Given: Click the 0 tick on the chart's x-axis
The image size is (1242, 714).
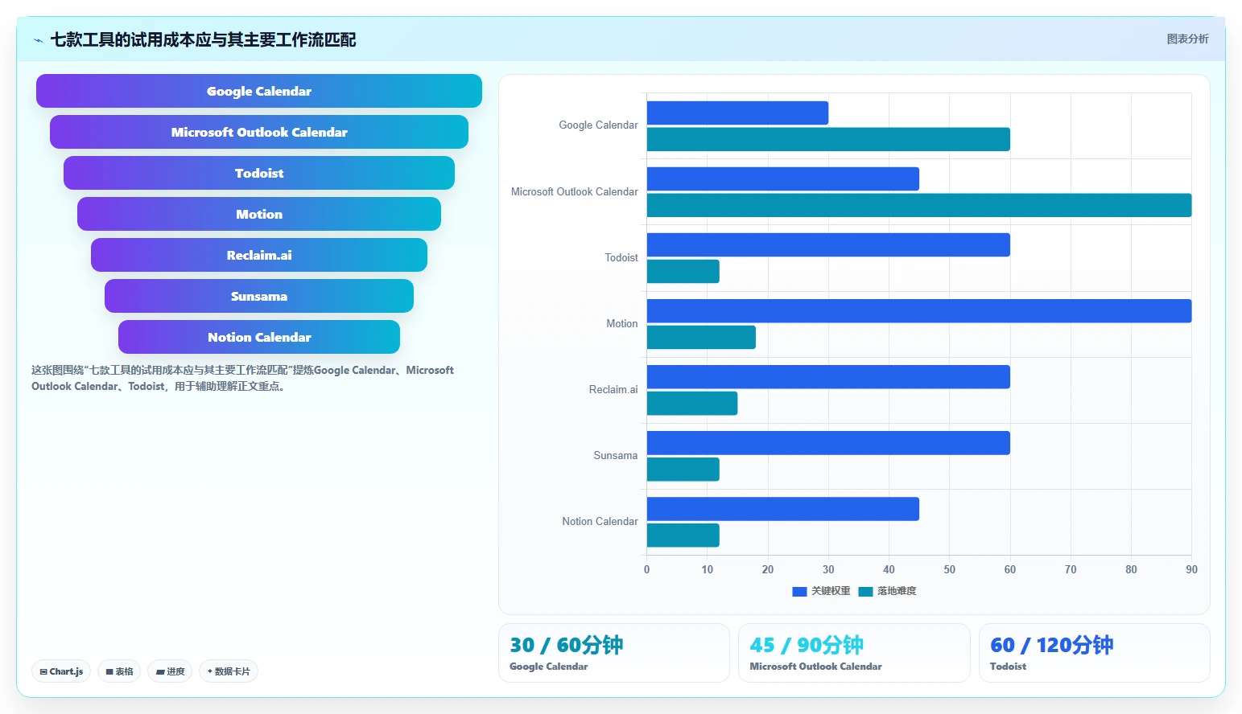Looking at the screenshot, I should click(x=646, y=569).
